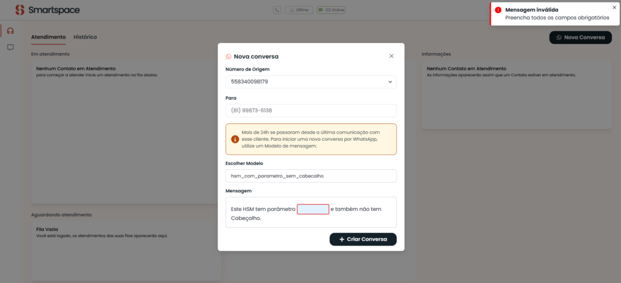Dismiss the Mensagem inválida notification
Screen dimensions: 621x283
tap(614, 7)
